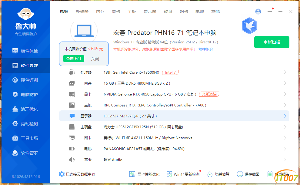
Task: Click the battery icon
Action: click(x=72, y=149)
